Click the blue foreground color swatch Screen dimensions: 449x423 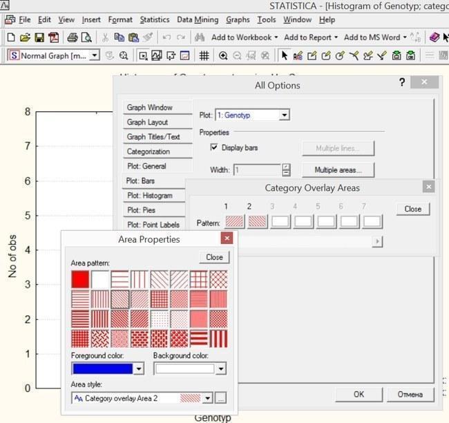point(103,368)
